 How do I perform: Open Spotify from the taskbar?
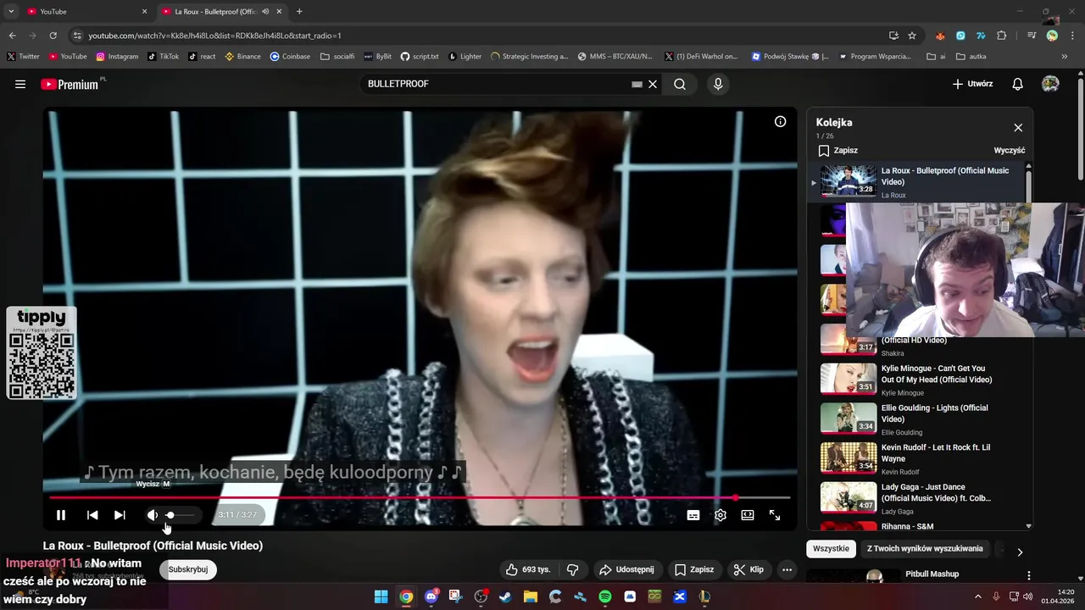605,596
